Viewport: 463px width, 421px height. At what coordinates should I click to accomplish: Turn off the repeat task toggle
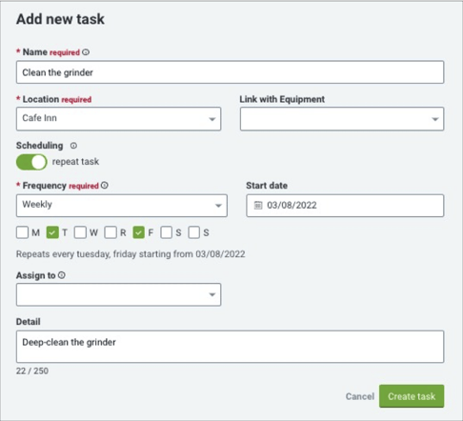[31, 162]
